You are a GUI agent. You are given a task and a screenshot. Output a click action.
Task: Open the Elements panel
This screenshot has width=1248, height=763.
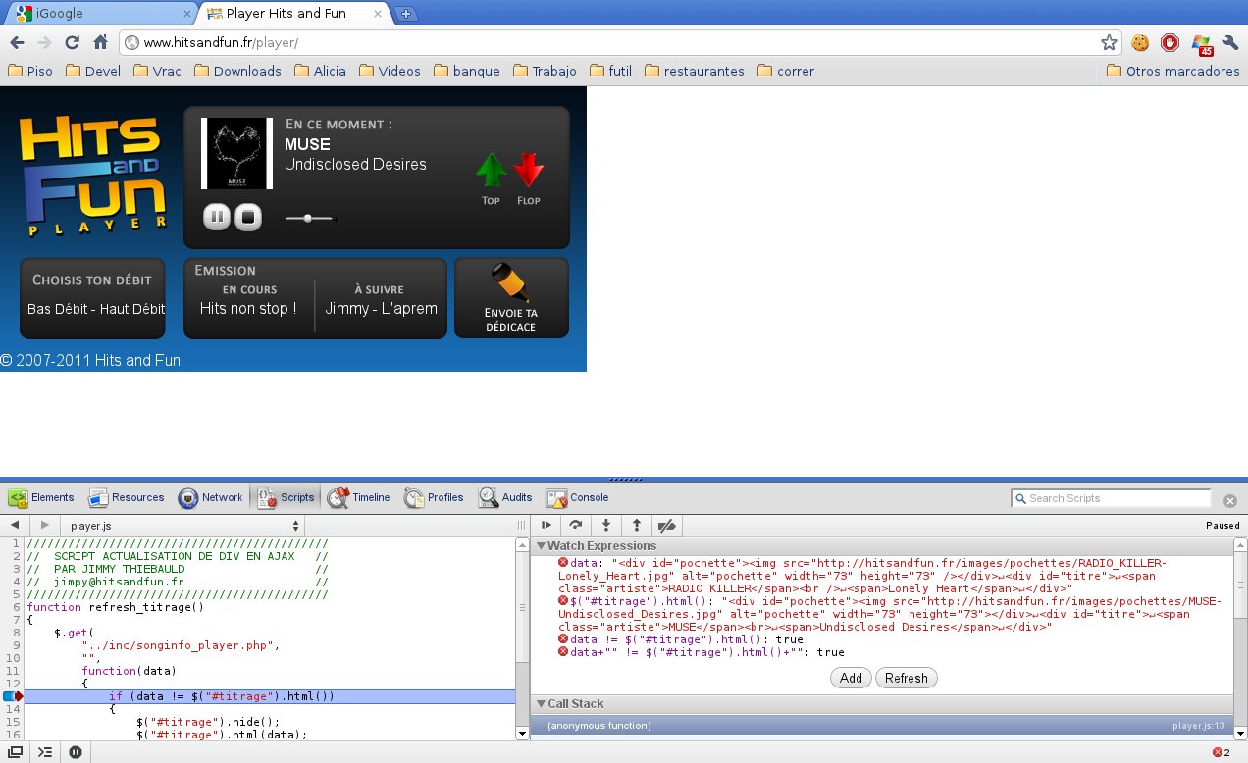41,498
